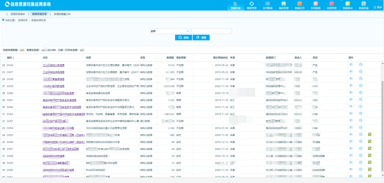Open the 应用配置 cube icon

coord(268,3)
